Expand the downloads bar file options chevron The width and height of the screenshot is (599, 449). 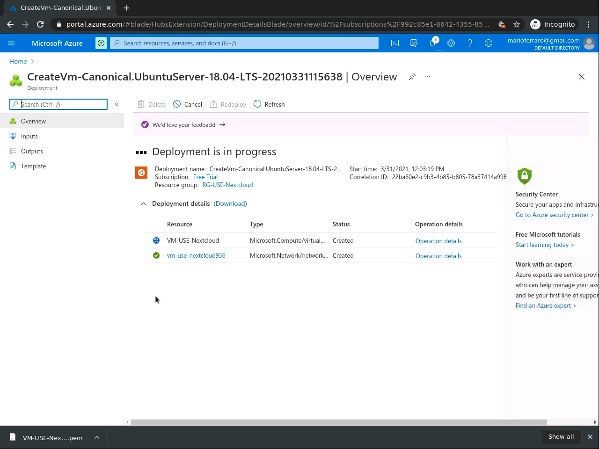point(97,438)
